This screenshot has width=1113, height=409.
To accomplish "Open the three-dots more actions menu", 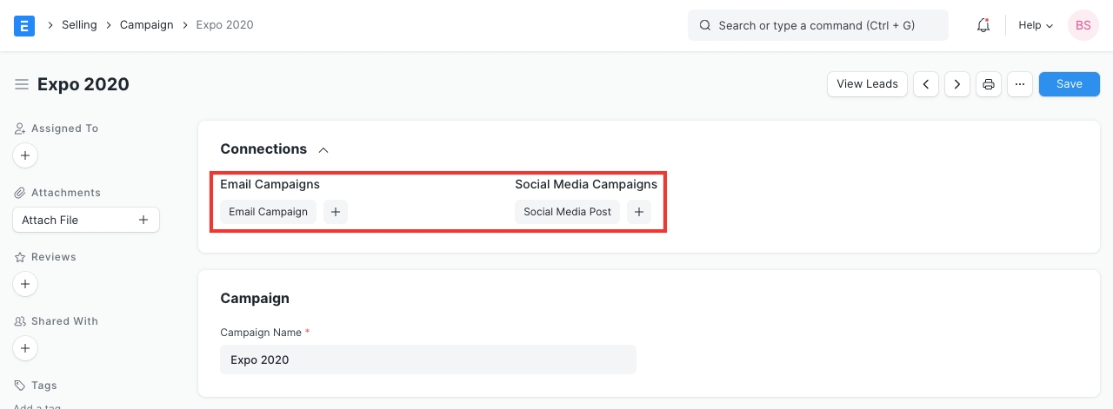I will [1020, 84].
